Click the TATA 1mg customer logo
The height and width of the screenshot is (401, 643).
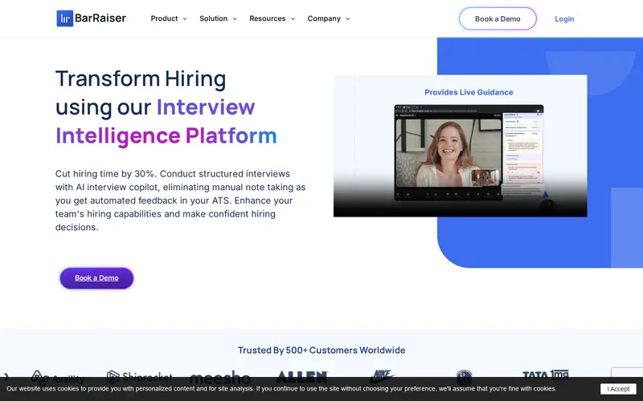click(546, 375)
